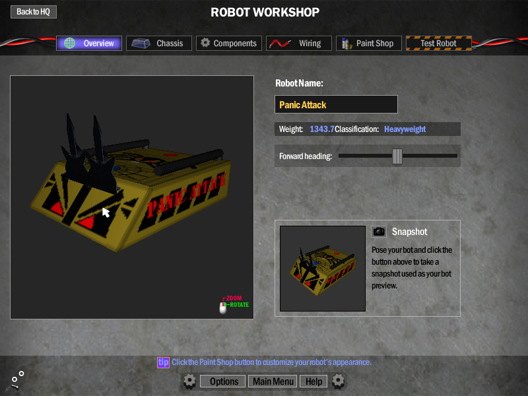Click the chassis shape icon

[141, 43]
